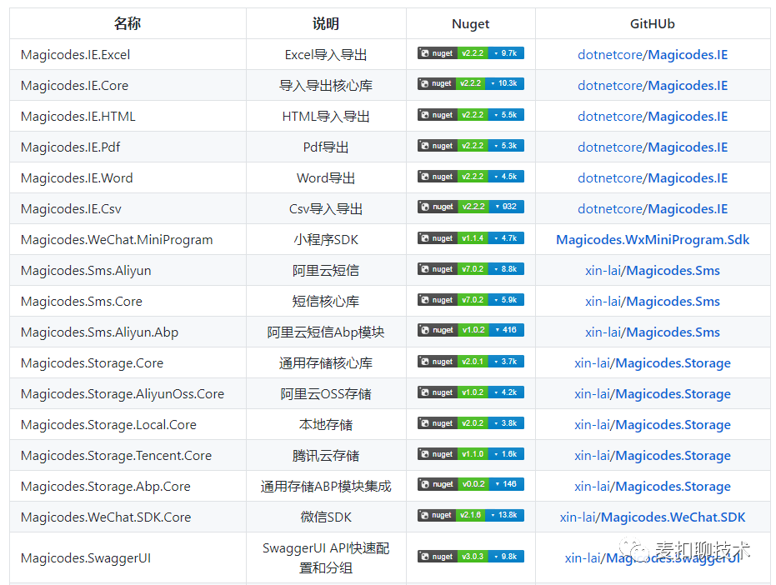
Task: Open the Magicodes.Storage link for Magicodes.Storage.Core
Action: point(653,363)
